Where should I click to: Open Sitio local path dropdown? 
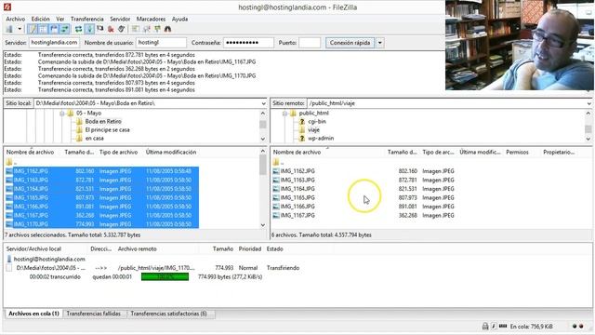[263, 103]
